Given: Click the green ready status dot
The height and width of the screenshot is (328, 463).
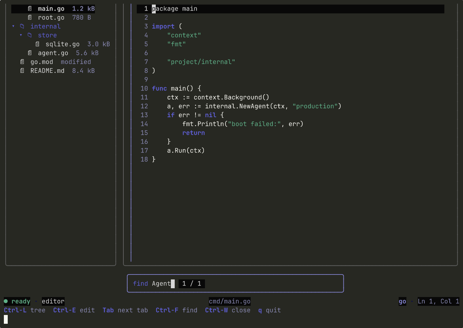Looking at the screenshot, I should tap(6, 301).
